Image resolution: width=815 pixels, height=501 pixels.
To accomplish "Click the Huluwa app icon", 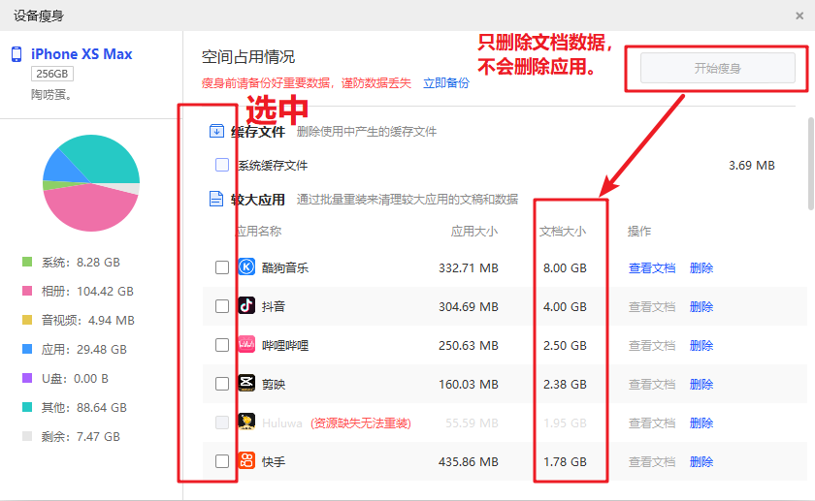I will click(x=246, y=423).
